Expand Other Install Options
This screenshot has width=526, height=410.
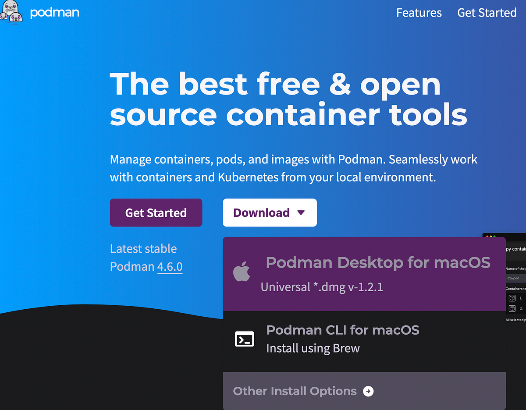coord(295,391)
